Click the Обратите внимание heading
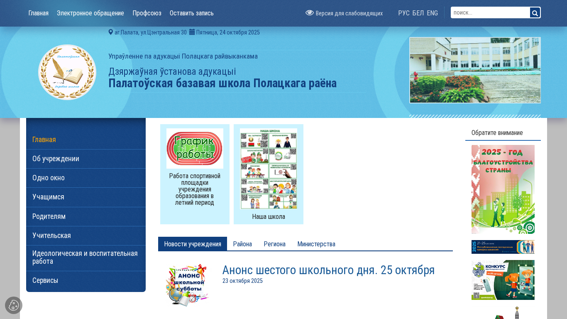The height and width of the screenshot is (319, 567). pos(497,133)
